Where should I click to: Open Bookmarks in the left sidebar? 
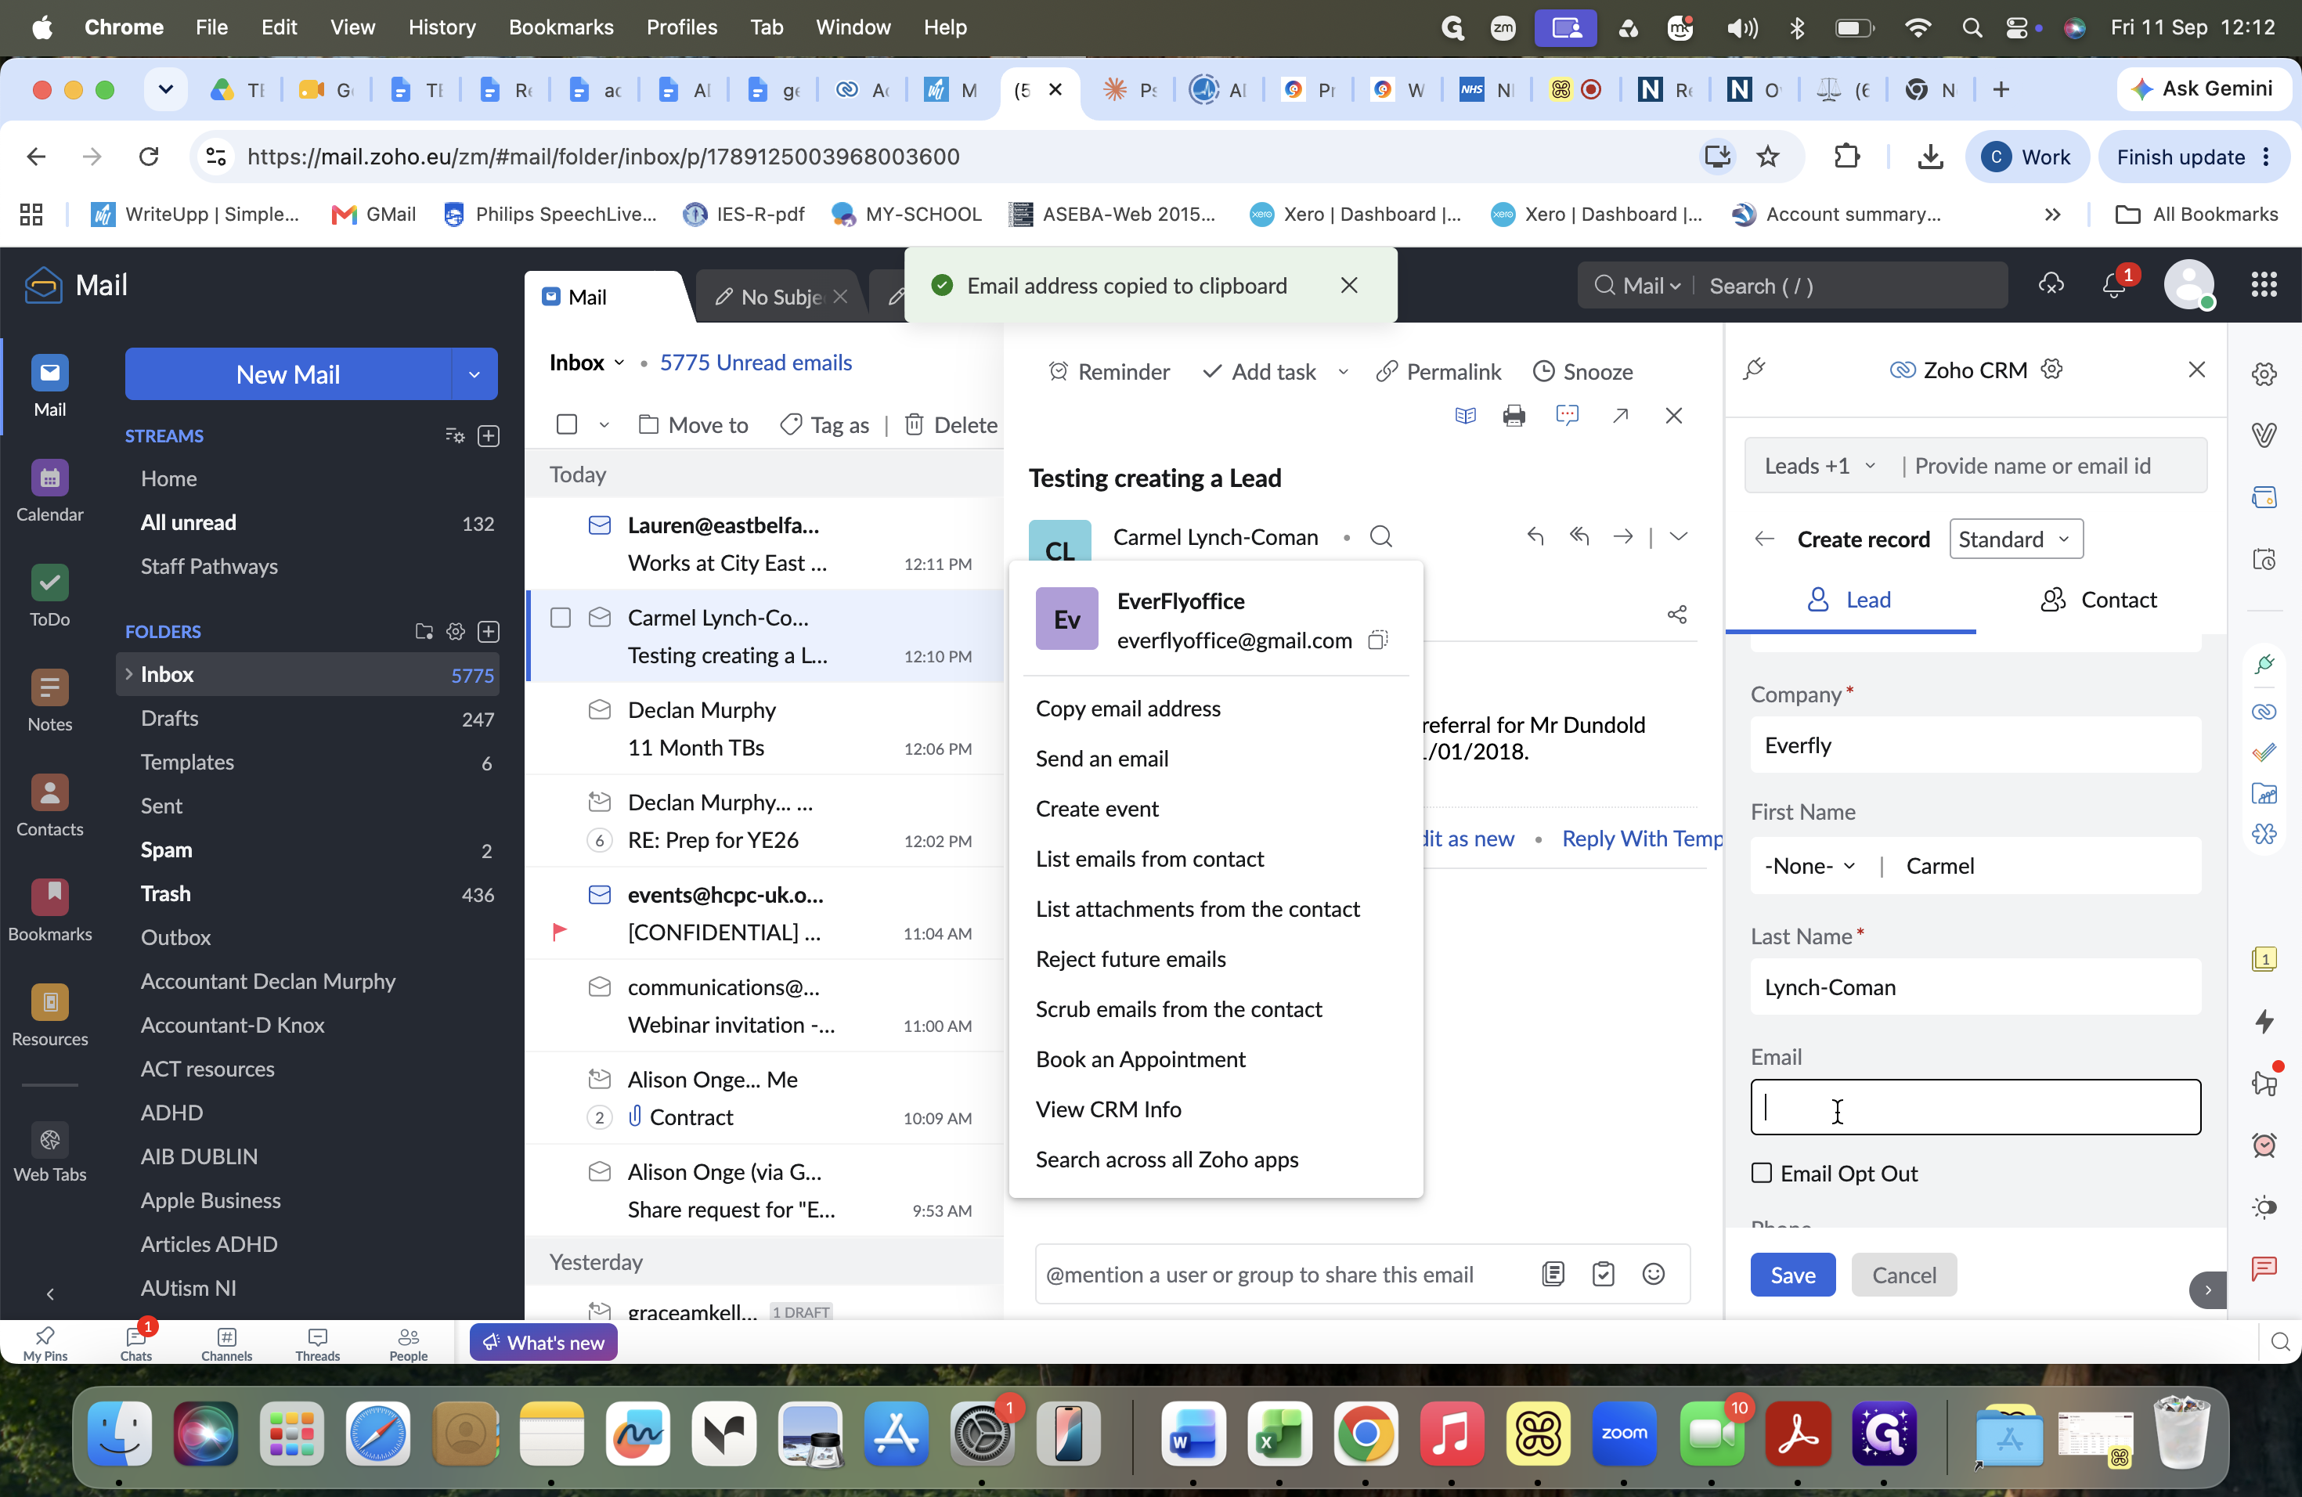49,910
